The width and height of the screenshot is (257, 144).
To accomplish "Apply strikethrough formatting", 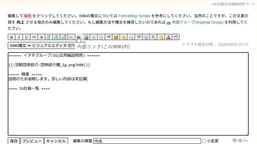I will click(41, 37).
